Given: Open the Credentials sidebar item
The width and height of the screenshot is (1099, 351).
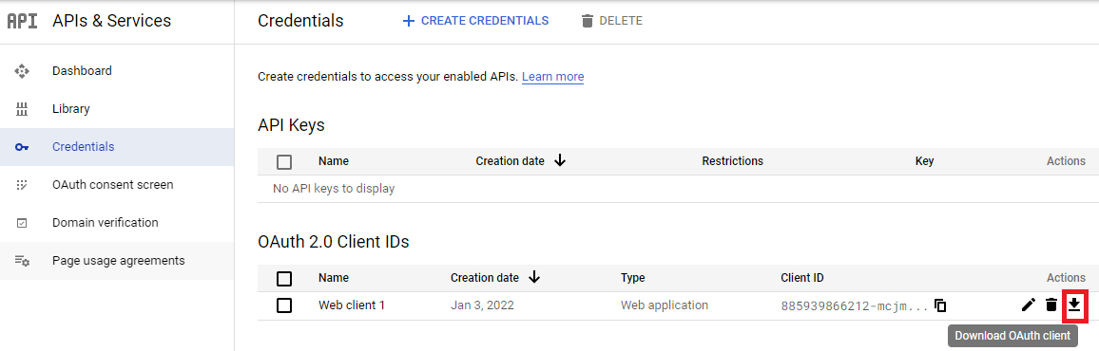Looking at the screenshot, I should click(x=117, y=147).
